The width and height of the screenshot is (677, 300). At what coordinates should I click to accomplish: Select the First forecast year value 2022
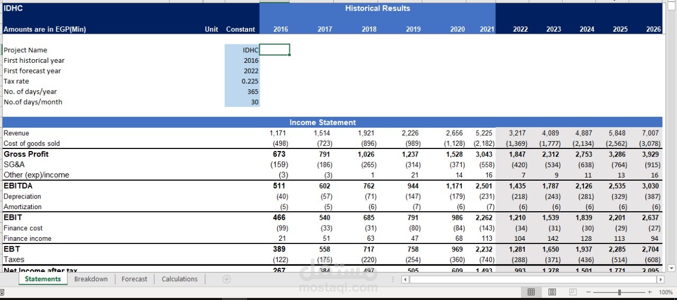tap(242, 71)
